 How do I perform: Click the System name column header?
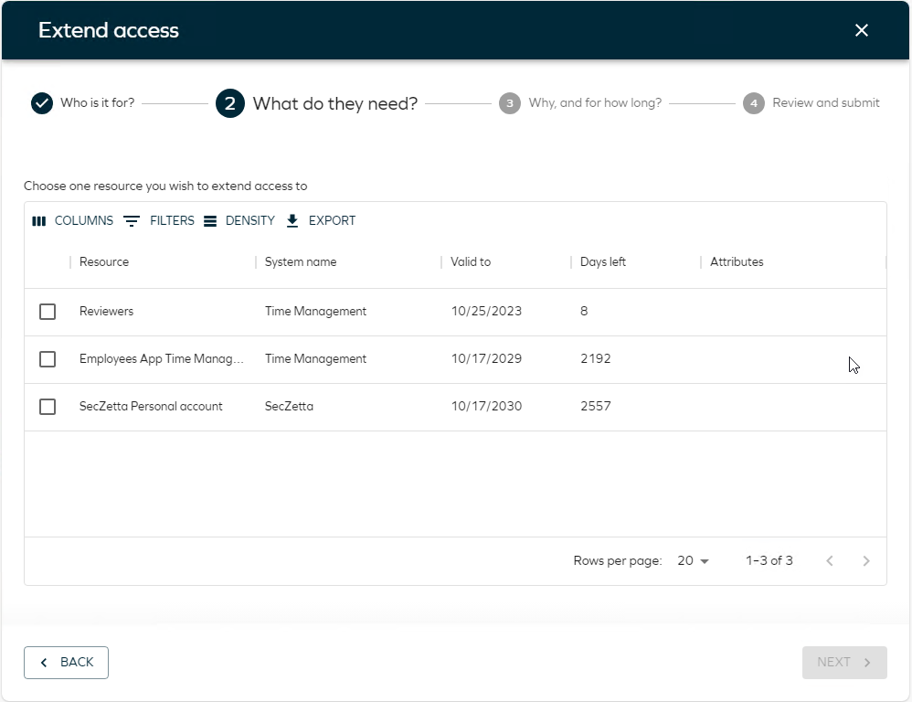tap(301, 261)
